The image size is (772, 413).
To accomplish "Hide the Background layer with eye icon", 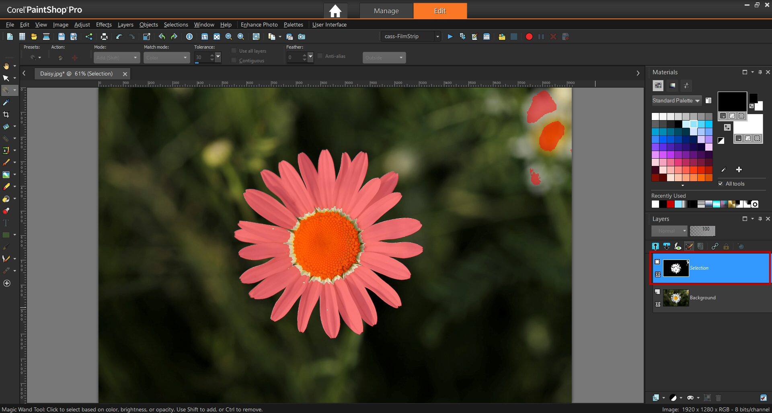I will [658, 304].
